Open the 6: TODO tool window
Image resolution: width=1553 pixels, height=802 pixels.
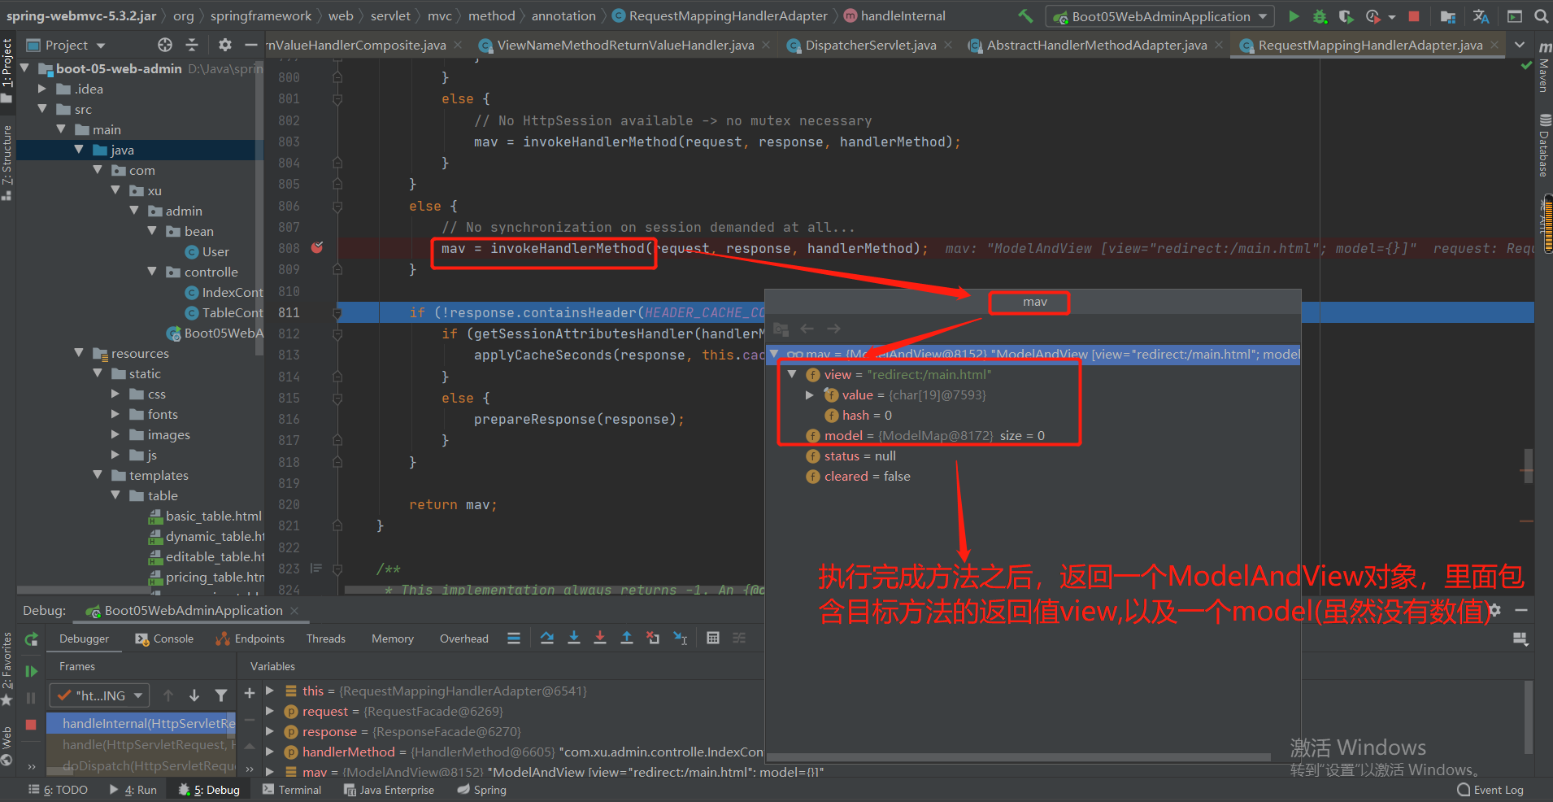pos(59,790)
